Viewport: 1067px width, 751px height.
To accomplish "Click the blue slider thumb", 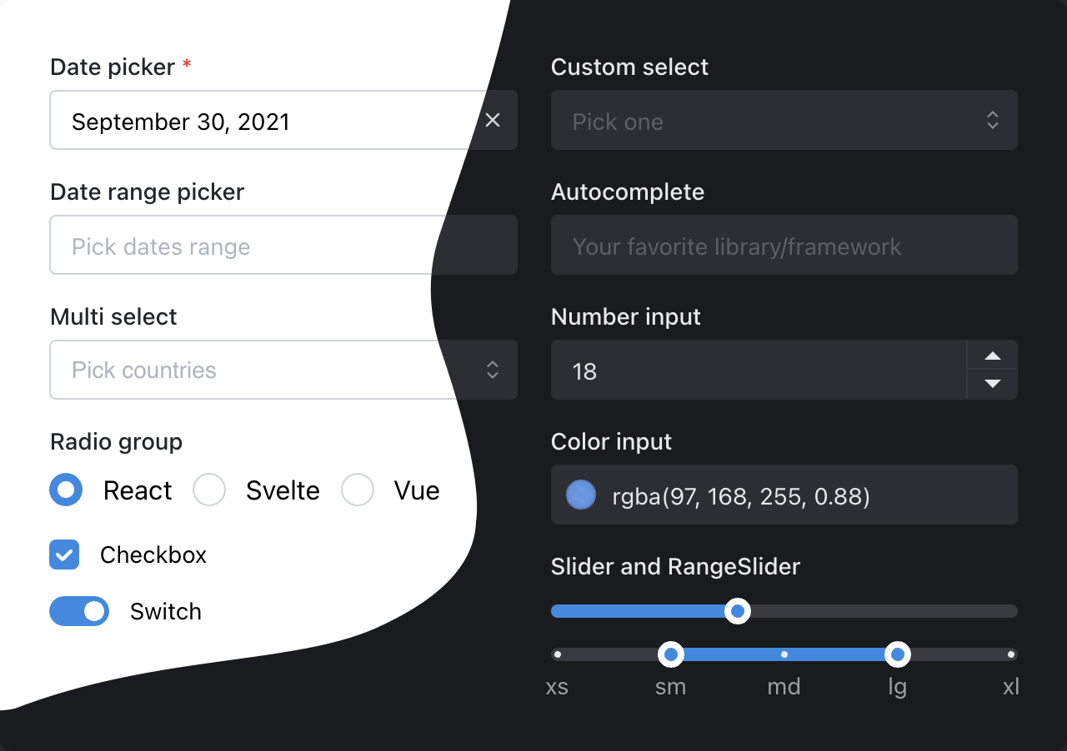I will [x=737, y=611].
